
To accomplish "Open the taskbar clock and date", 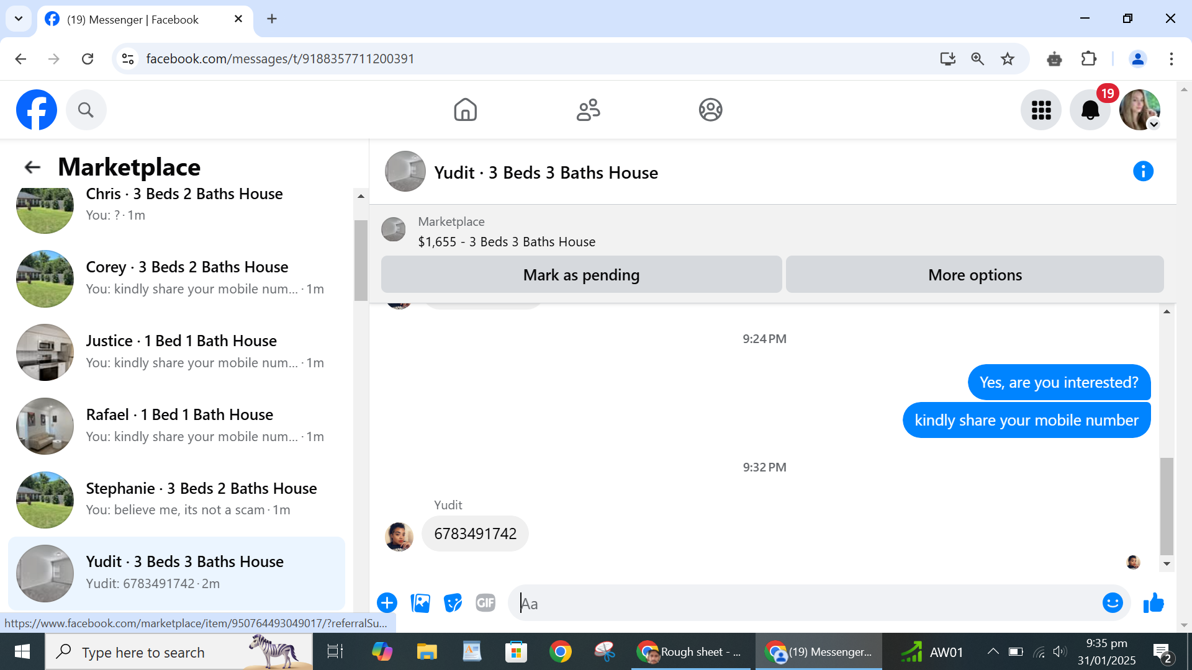I will pyautogui.click(x=1106, y=651).
